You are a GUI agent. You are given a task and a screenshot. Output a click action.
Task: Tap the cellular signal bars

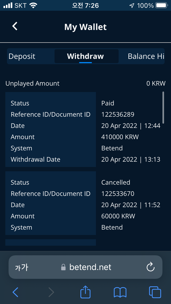point(8,5)
